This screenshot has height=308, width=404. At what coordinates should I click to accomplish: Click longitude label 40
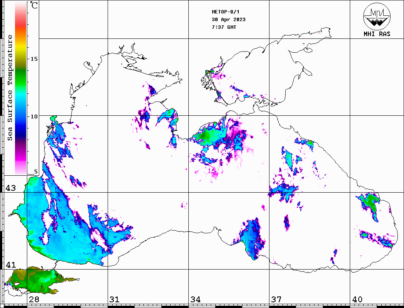pos(357,300)
